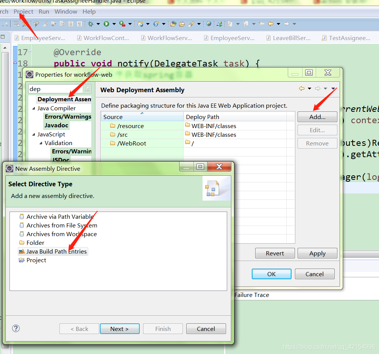Open dropdown arrow next to 'S' icon
This screenshot has width=379, height=354.
tap(164, 24)
